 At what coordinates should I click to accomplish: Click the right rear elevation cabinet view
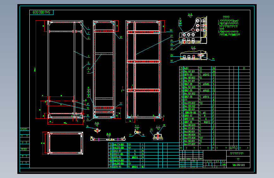(143, 69)
